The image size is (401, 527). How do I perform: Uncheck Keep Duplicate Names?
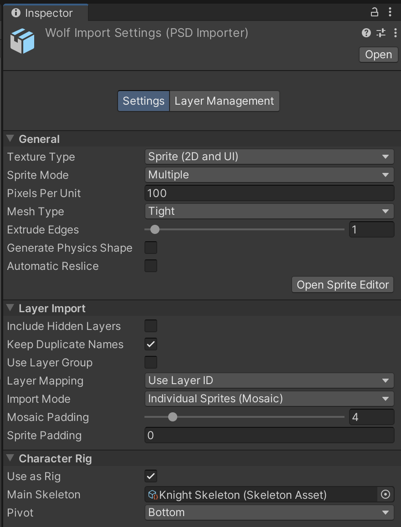(151, 345)
